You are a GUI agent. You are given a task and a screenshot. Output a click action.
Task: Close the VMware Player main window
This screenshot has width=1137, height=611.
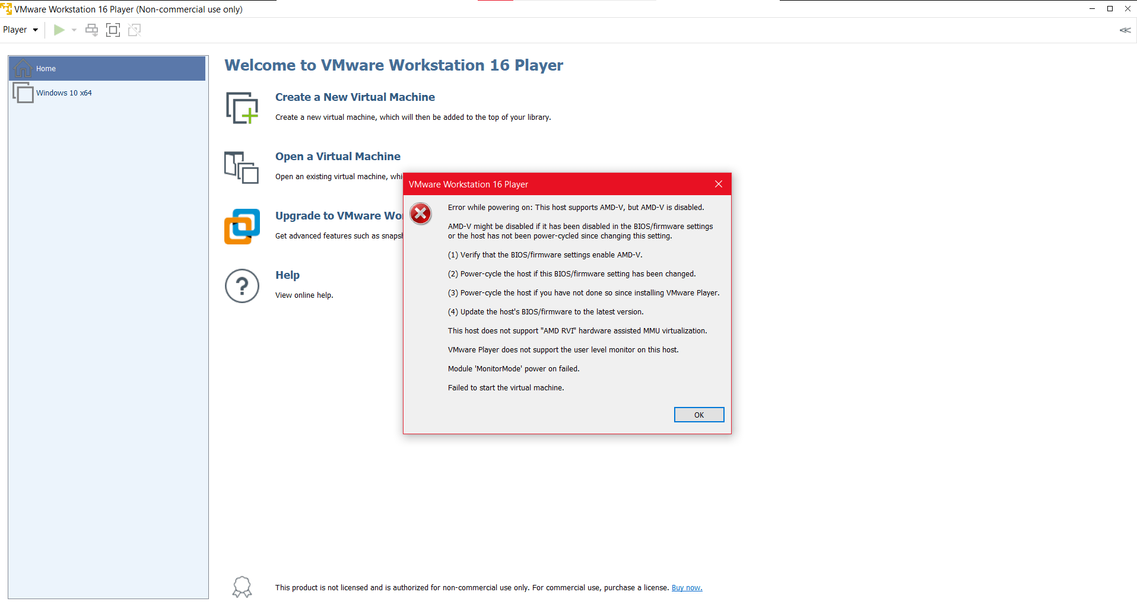(1128, 9)
